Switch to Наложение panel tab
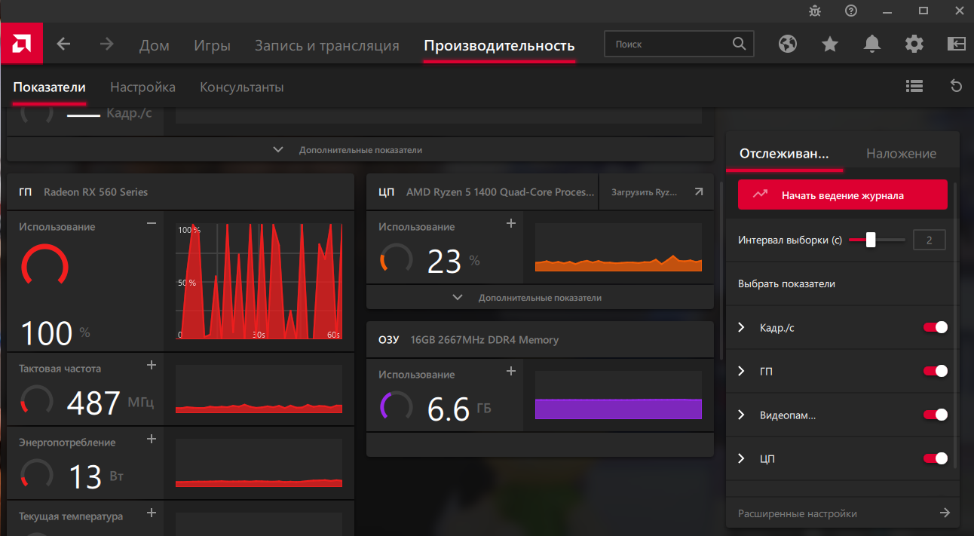 click(x=901, y=153)
